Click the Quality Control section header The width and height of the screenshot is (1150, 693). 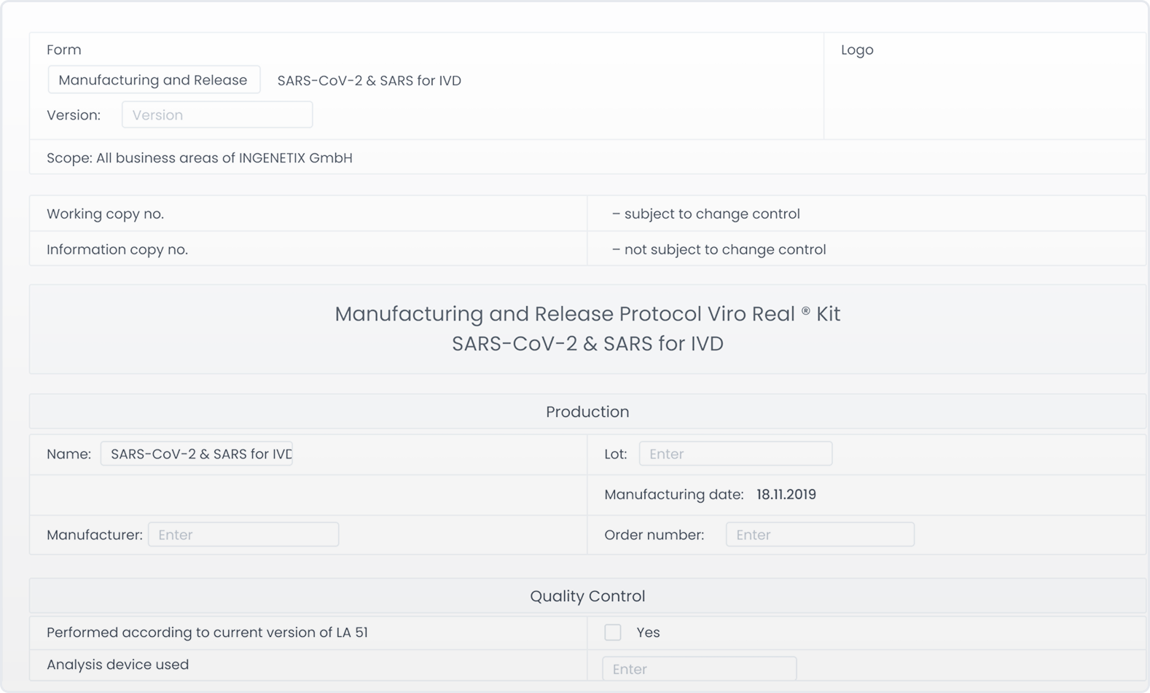tap(587, 596)
